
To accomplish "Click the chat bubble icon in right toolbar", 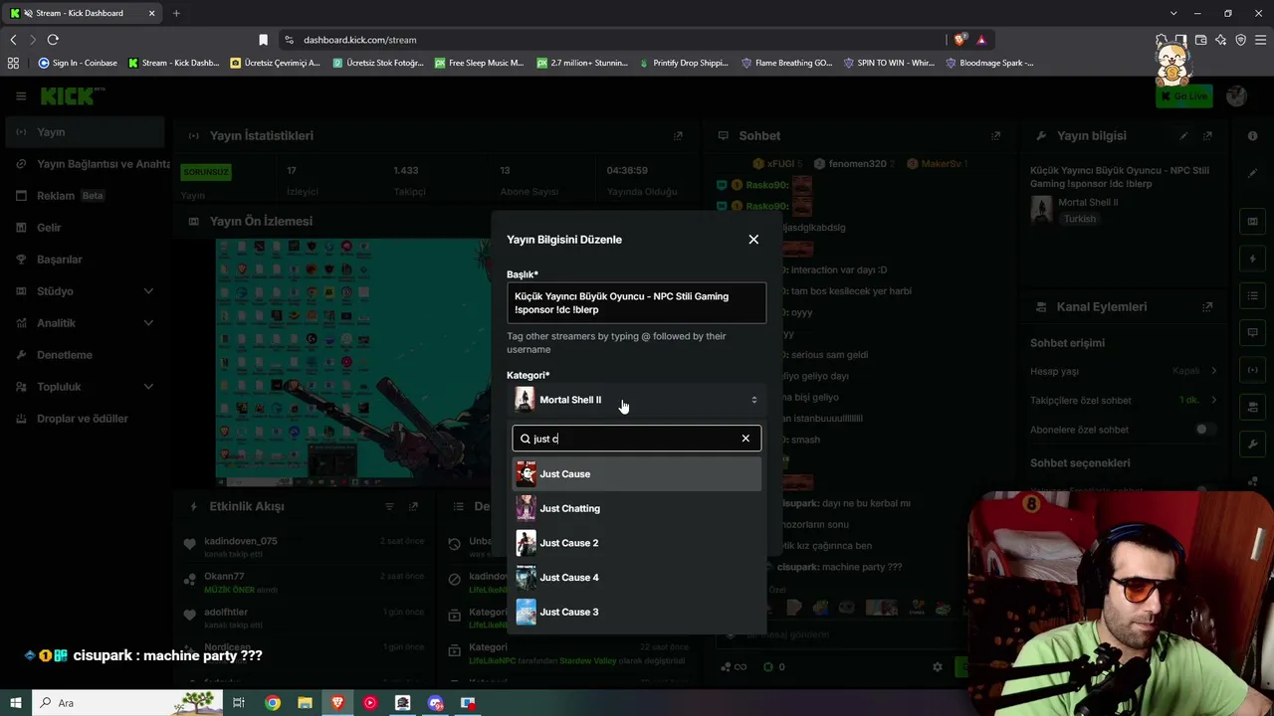I will click(x=1252, y=332).
